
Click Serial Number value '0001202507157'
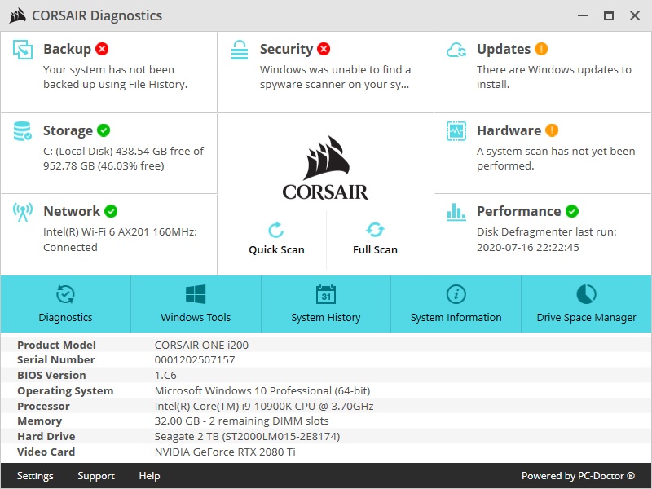point(195,360)
